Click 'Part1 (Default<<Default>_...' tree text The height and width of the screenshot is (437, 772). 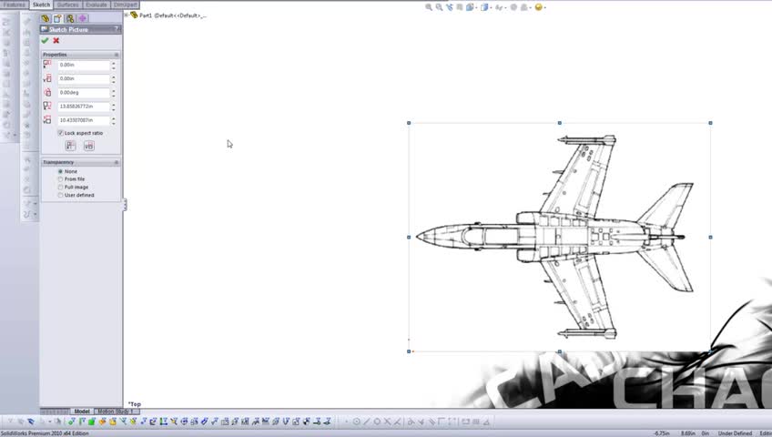click(x=173, y=15)
